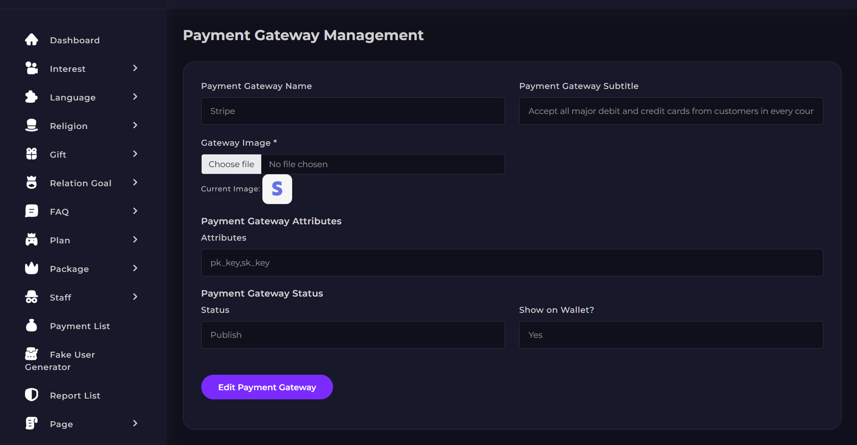Expand the Gift submenu chevron
The width and height of the screenshot is (857, 445).
point(135,154)
